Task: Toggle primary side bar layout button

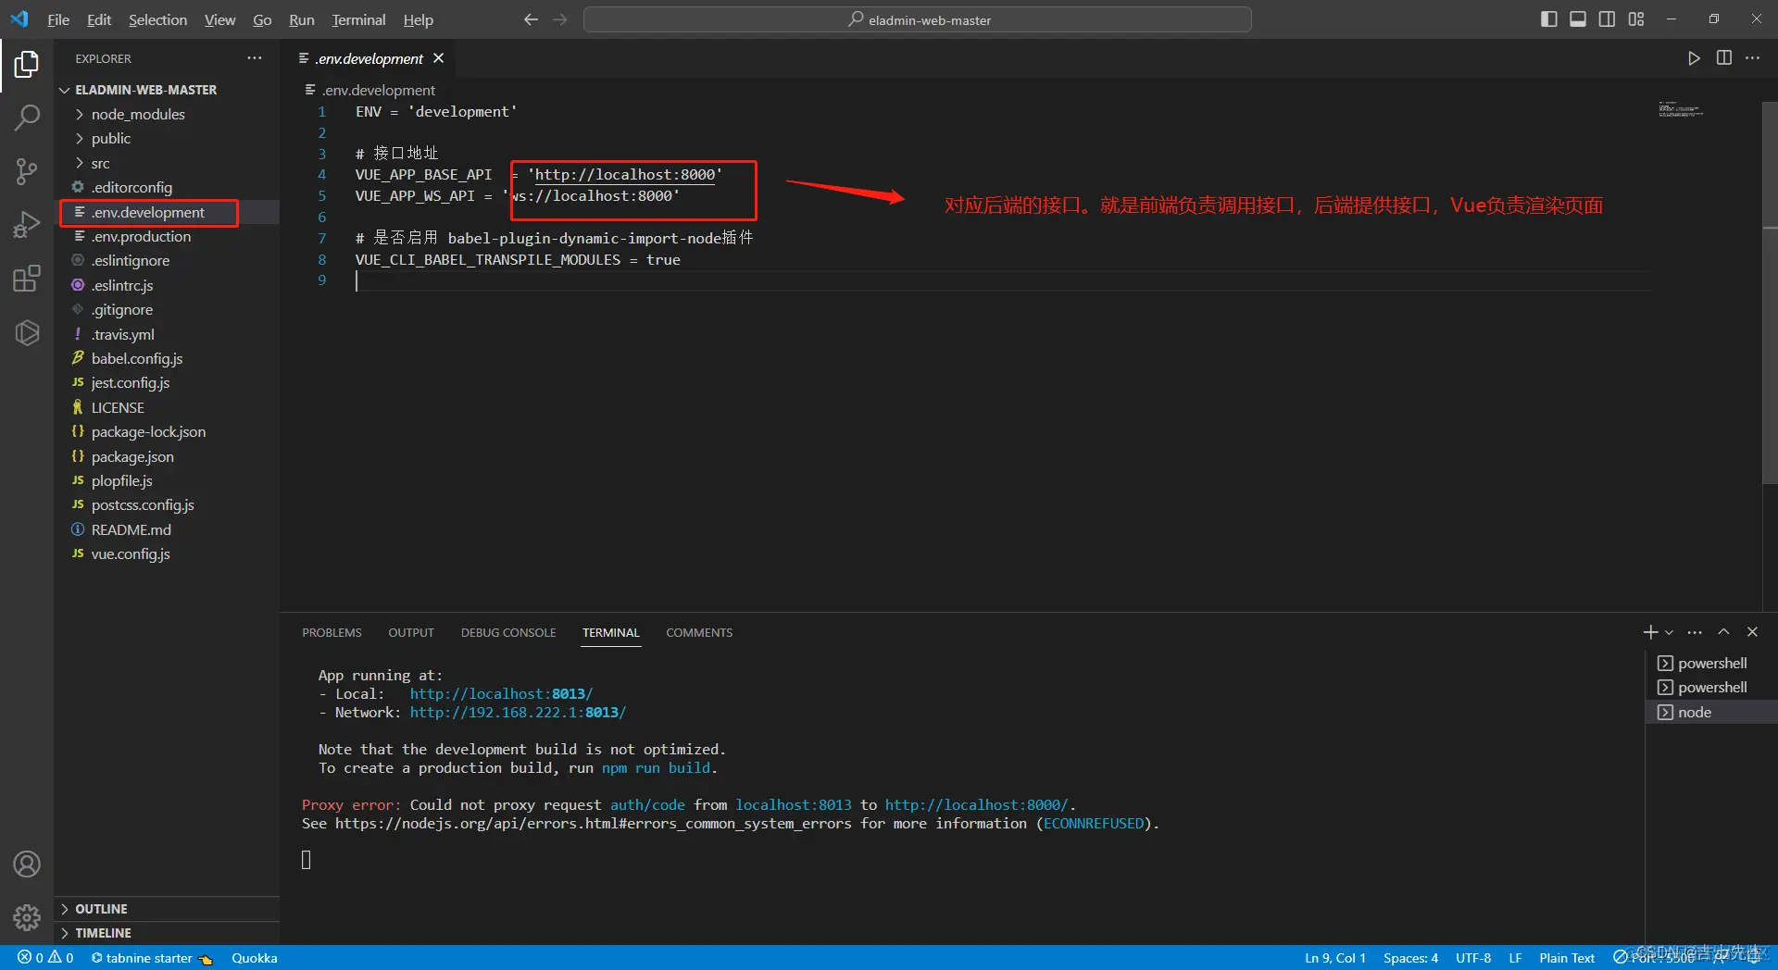Action: click(1548, 19)
